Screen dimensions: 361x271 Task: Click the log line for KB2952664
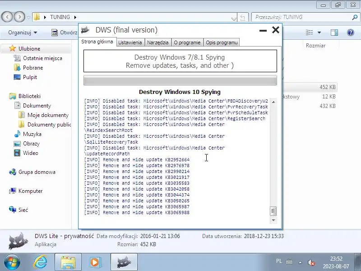point(137,160)
